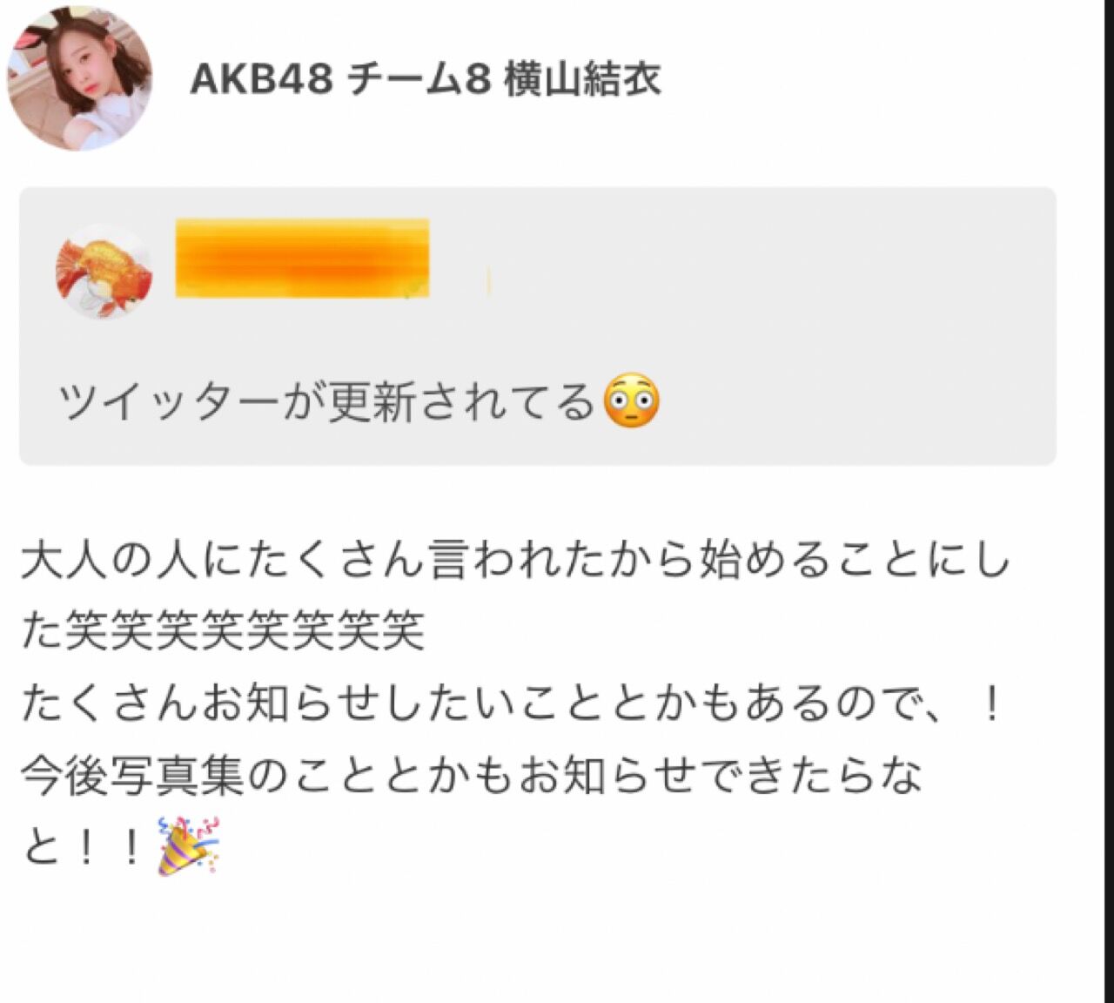
Task: Select the line たくさんお知らせしたいこと
Action: 512,703
